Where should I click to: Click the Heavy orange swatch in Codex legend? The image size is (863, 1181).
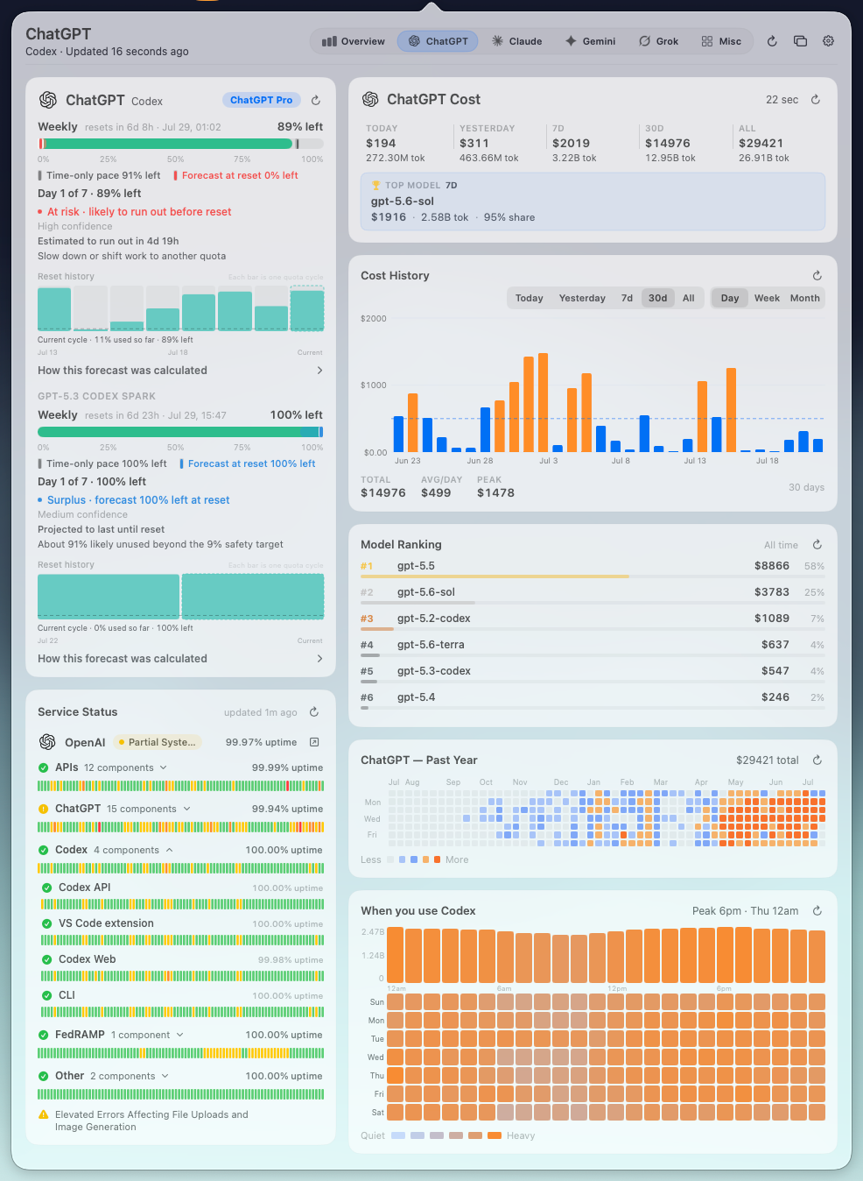[x=494, y=1135]
